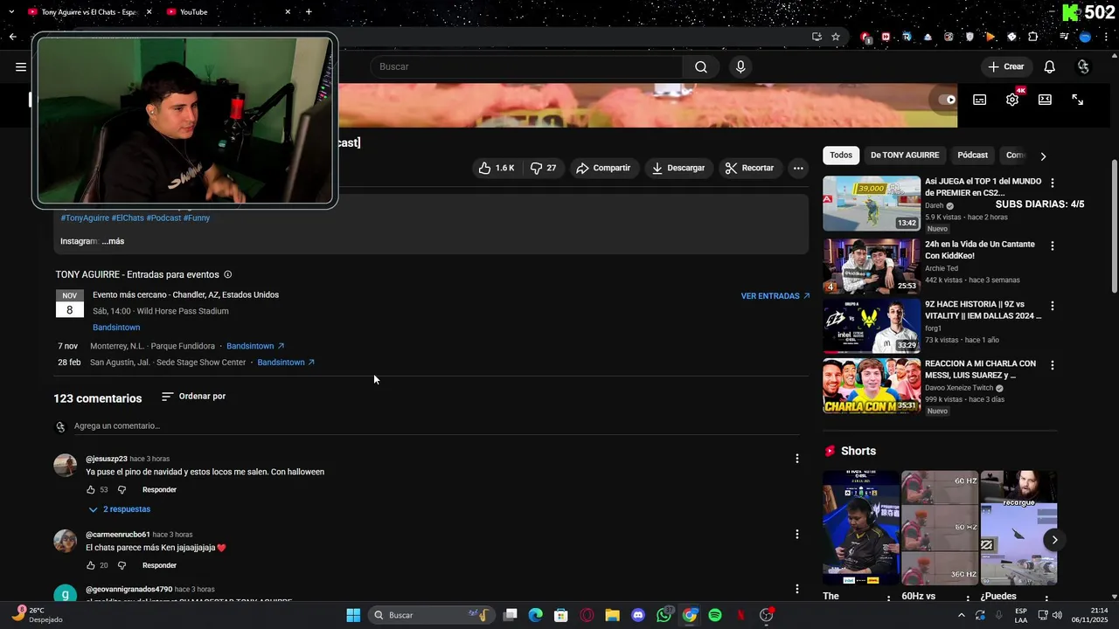Viewport: 1119px width, 629px height.
Task: Open the Windows Start menu
Action: 353,615
